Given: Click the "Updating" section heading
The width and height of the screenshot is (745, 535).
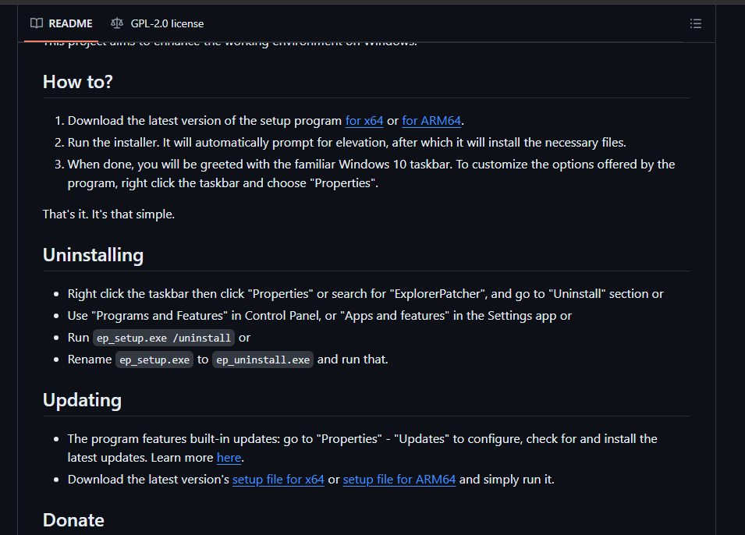Looking at the screenshot, I should coord(82,400).
